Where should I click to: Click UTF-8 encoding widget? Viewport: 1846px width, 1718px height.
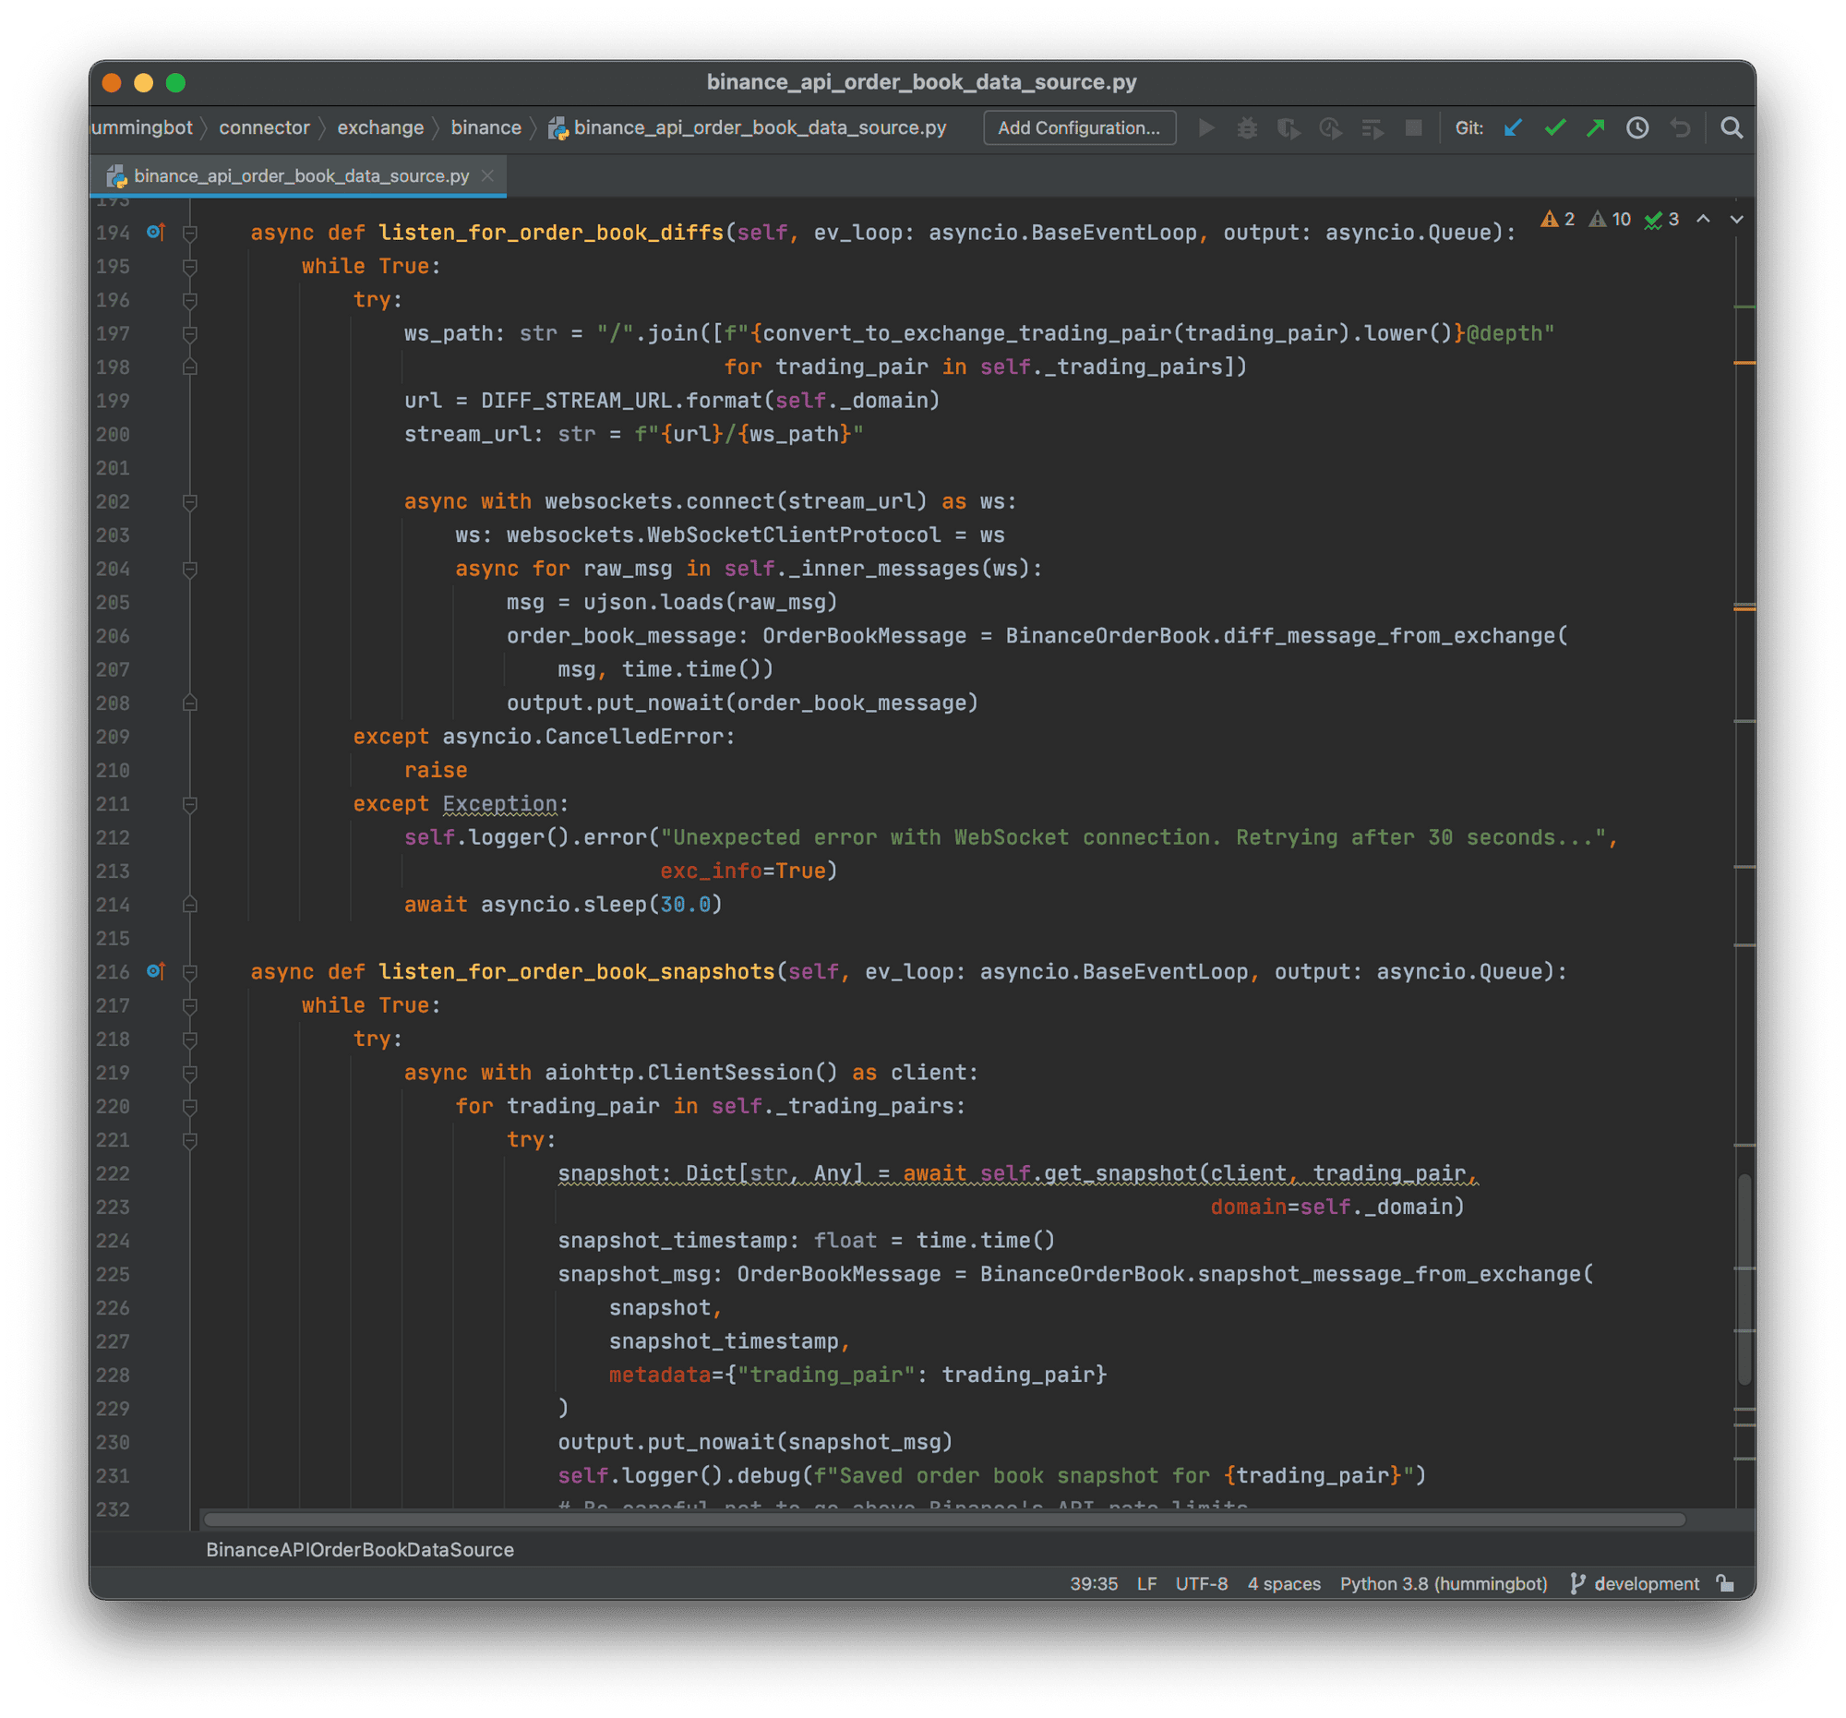1202,1583
